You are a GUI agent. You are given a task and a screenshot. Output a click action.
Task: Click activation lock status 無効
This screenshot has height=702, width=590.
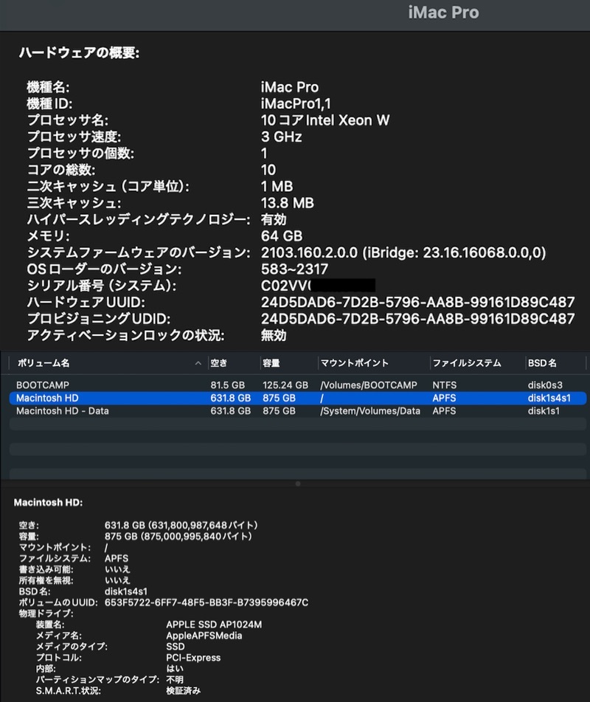click(x=274, y=335)
